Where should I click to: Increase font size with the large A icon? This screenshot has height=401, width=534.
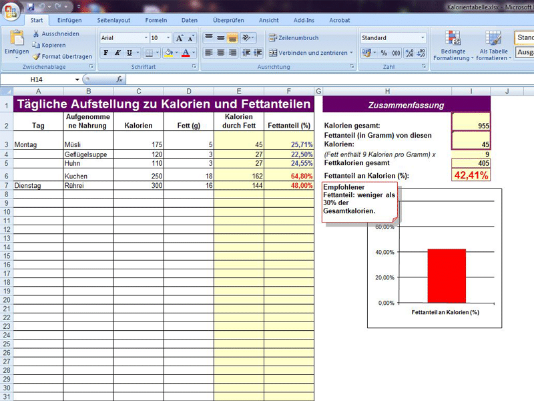(x=179, y=38)
